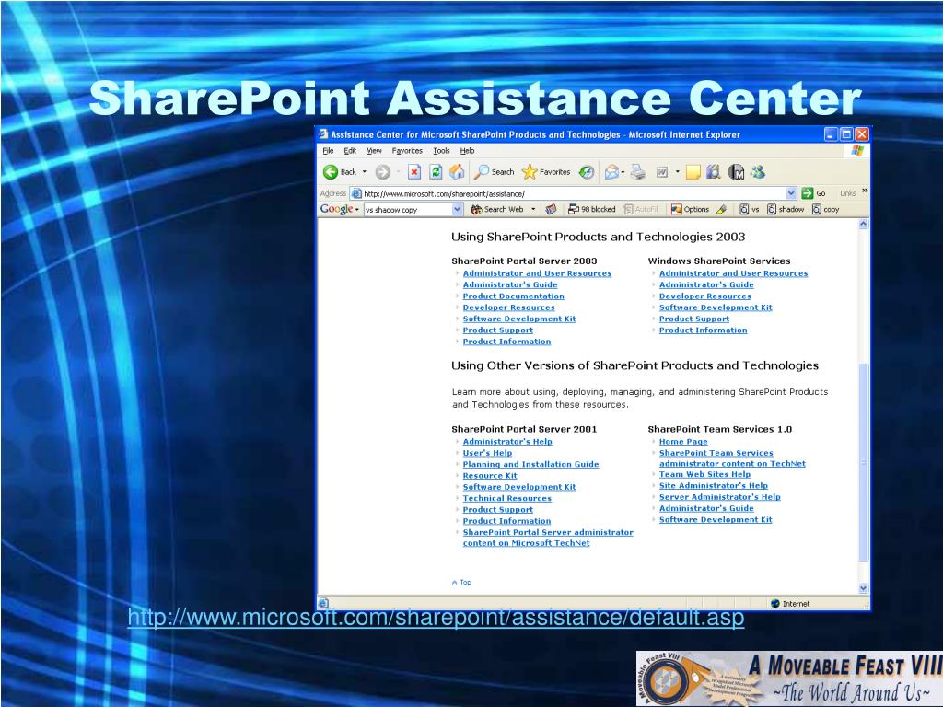Viewport: 943px width, 707px height.
Task: Expand the Mail button dropdown arrow
Action: click(623, 172)
